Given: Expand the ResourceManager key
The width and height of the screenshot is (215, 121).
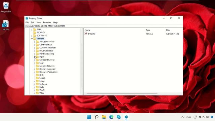Looking at the screenshot, I should click(x=35, y=69).
